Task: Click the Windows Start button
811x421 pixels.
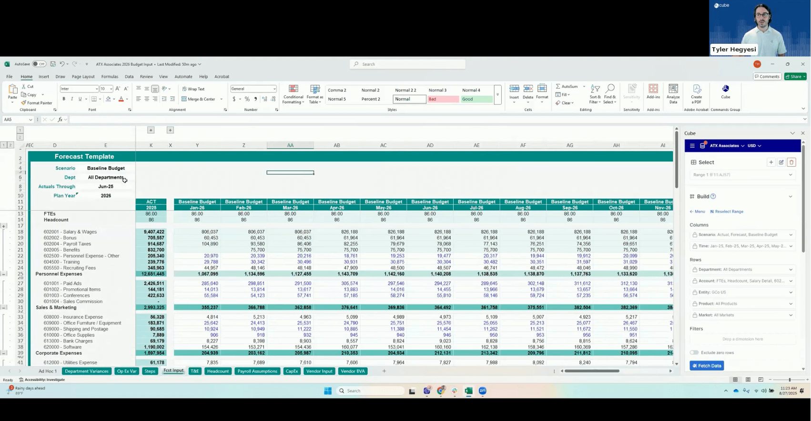Action: click(x=328, y=391)
